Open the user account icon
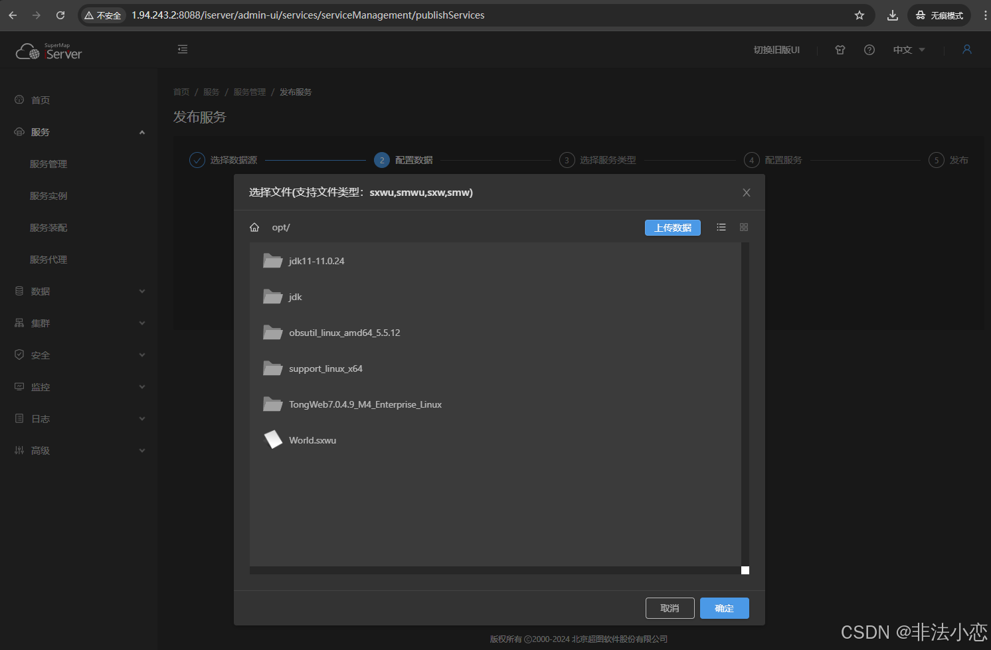The image size is (991, 650). [967, 50]
